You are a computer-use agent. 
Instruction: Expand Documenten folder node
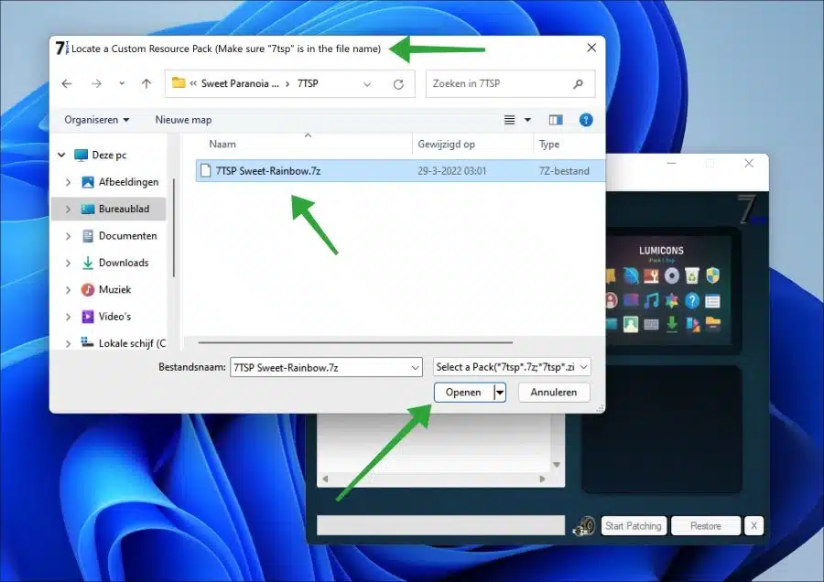pyautogui.click(x=69, y=236)
